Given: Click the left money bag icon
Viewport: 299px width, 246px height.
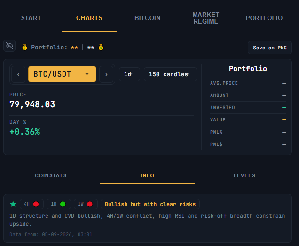Looking at the screenshot, I should coord(24,47).
